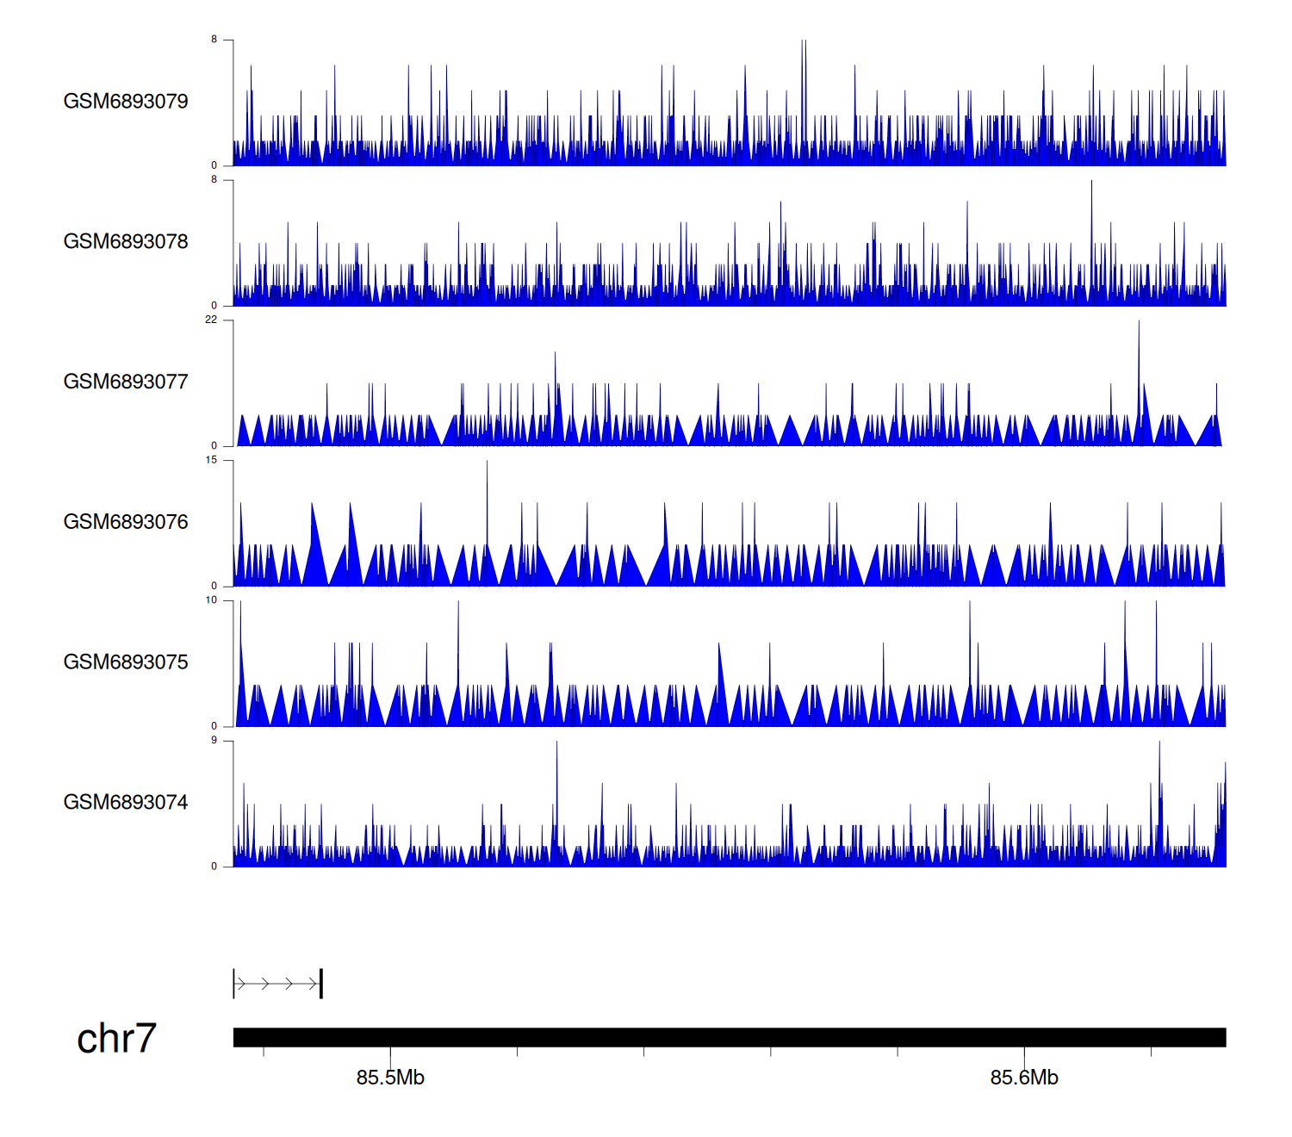Screen dimensions: 1292x1137
Task: Click the y-axis maximum value 10
Action: (211, 600)
